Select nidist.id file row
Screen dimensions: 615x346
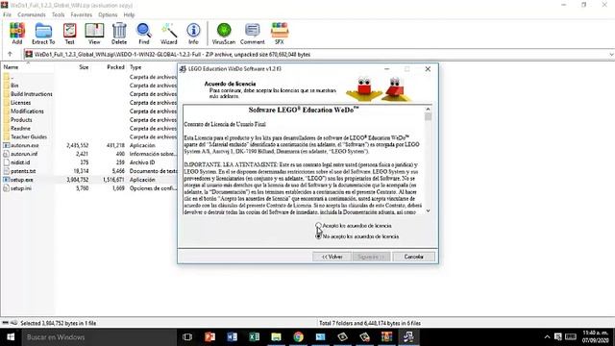tap(89, 162)
